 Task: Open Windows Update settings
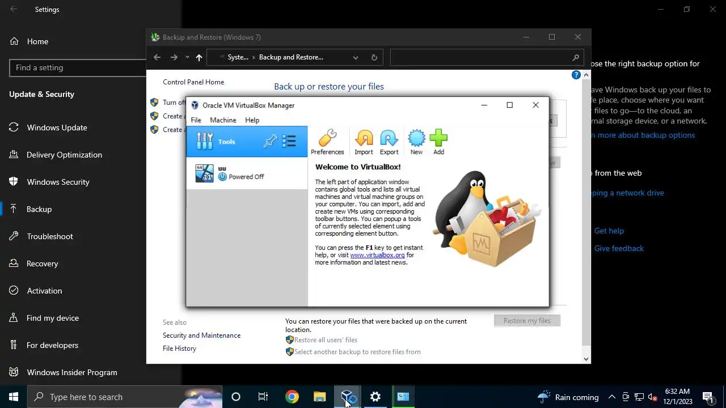[x=57, y=127]
